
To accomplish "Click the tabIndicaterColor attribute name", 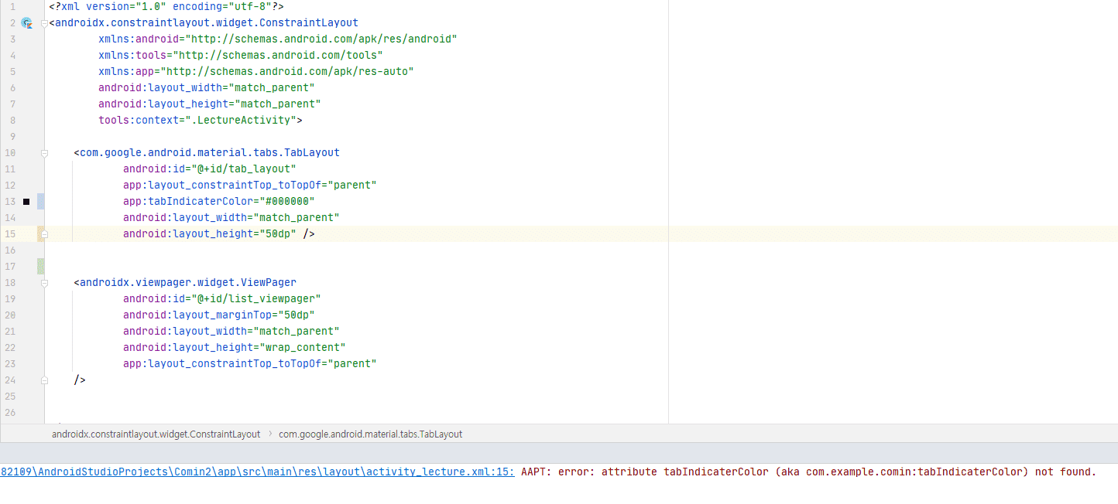I will 191,202.
